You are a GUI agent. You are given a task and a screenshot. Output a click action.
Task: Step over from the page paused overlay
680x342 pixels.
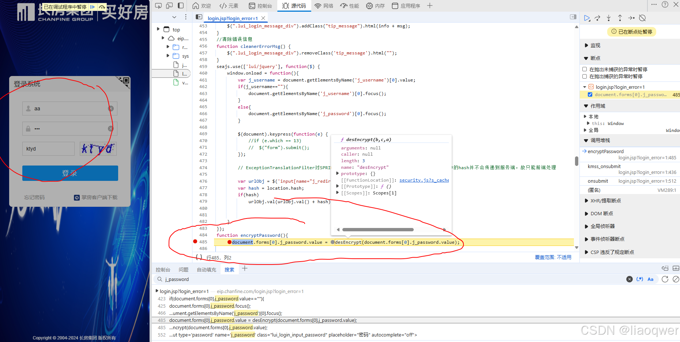(x=102, y=7)
